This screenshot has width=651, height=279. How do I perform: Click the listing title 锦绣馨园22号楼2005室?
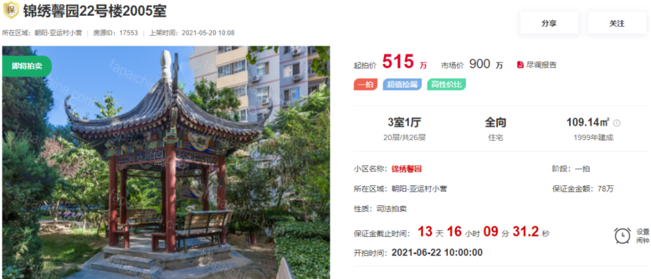pos(94,11)
